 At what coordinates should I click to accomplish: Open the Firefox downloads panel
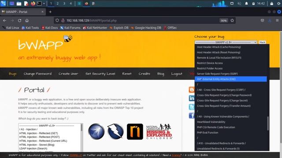tap(270, 21)
